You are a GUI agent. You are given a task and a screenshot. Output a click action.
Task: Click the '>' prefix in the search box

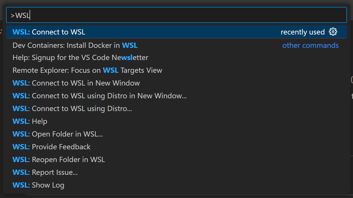coord(12,16)
